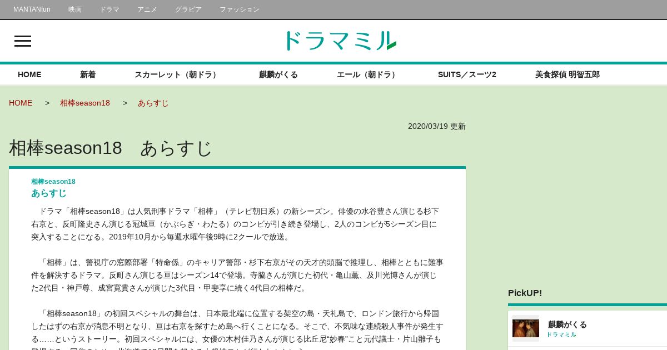
Task: Open 美食探偵 明智五郎 navigation item
Action: click(568, 74)
